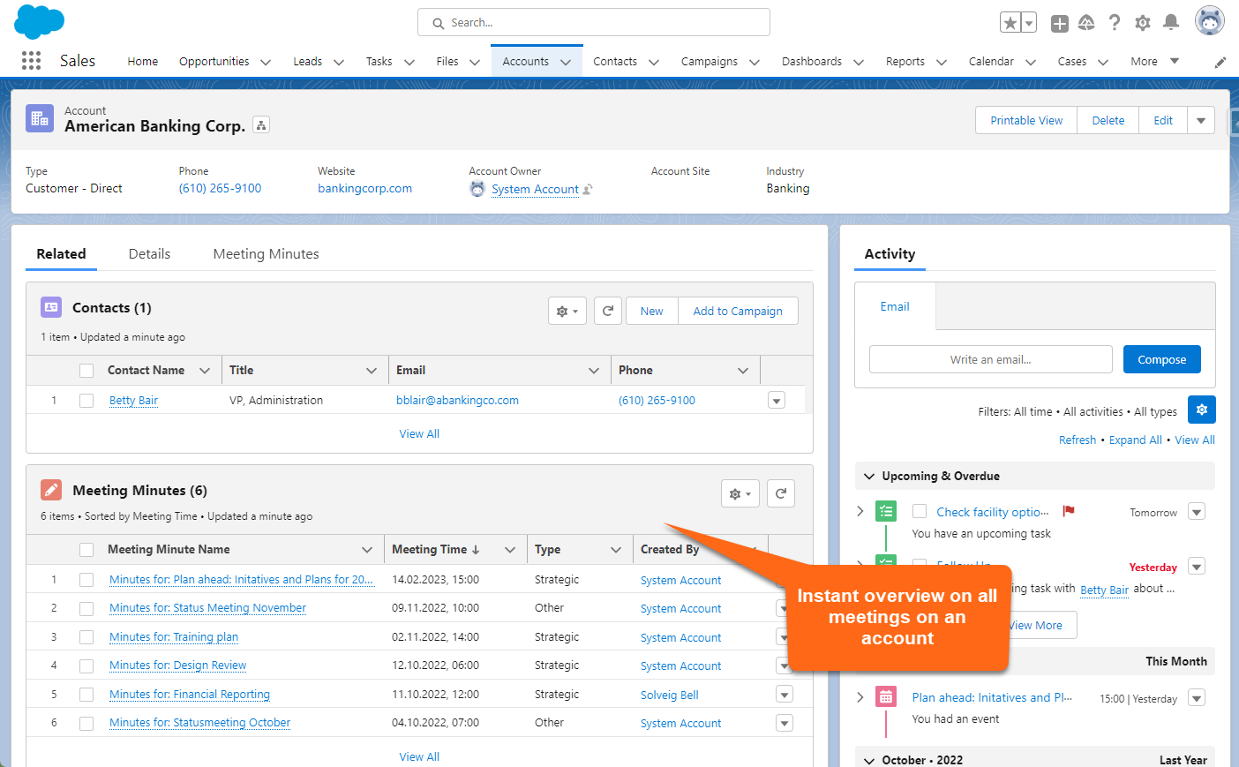Screen dimensions: 1239x767
Task: Collapse the Upcoming & Overdue section
Action: click(x=869, y=476)
